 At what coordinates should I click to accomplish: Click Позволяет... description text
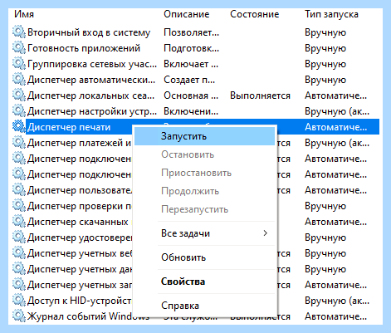click(x=191, y=32)
